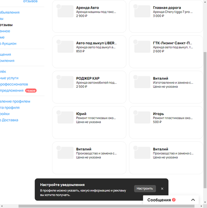Click the Авто под выкуп LIBER avatar circle
Image resolution: width=207 pixels, height=208 pixels.
(x=59, y=42)
